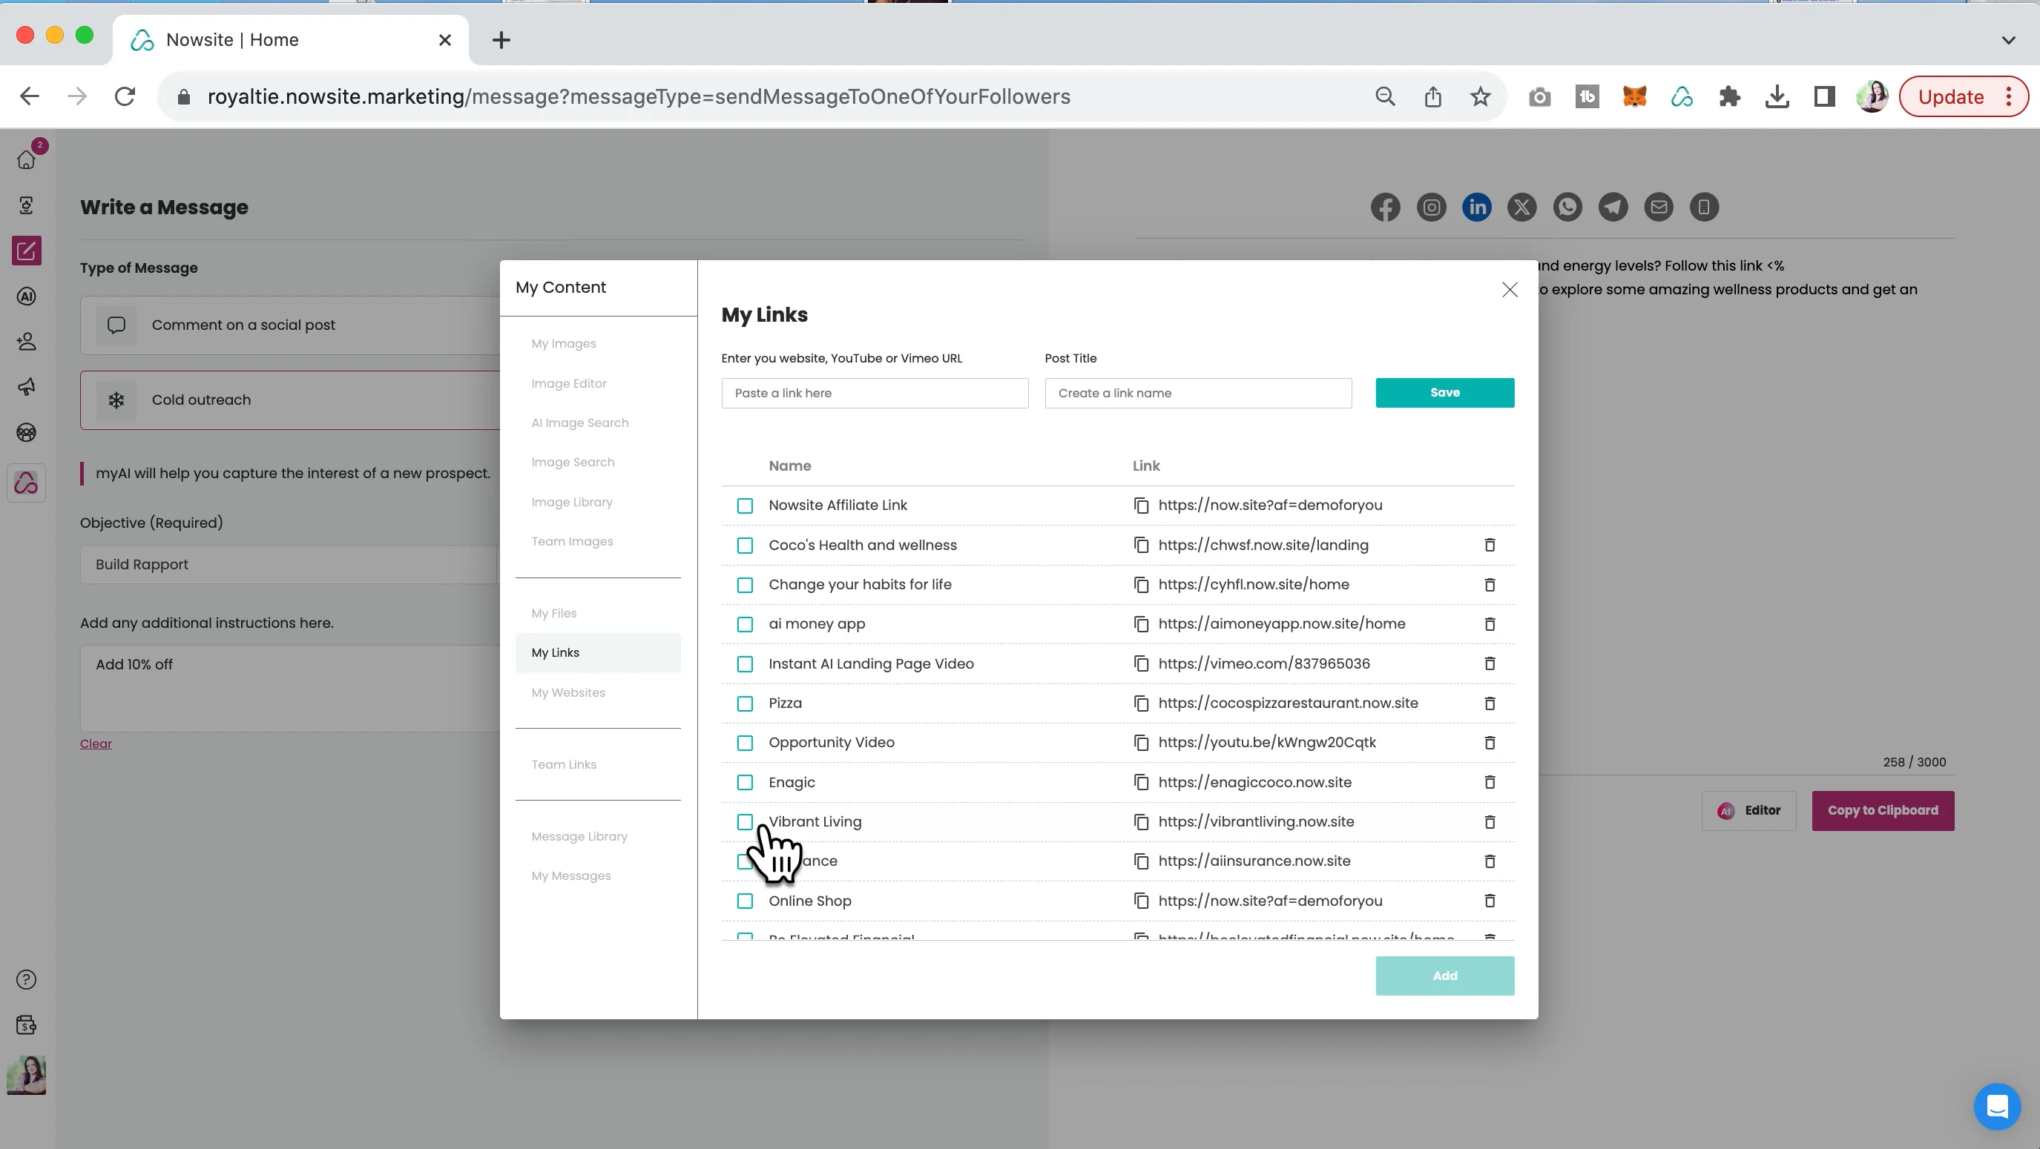Image resolution: width=2040 pixels, height=1149 pixels.
Task: Select the write message tool in sidebar
Action: tap(26, 251)
